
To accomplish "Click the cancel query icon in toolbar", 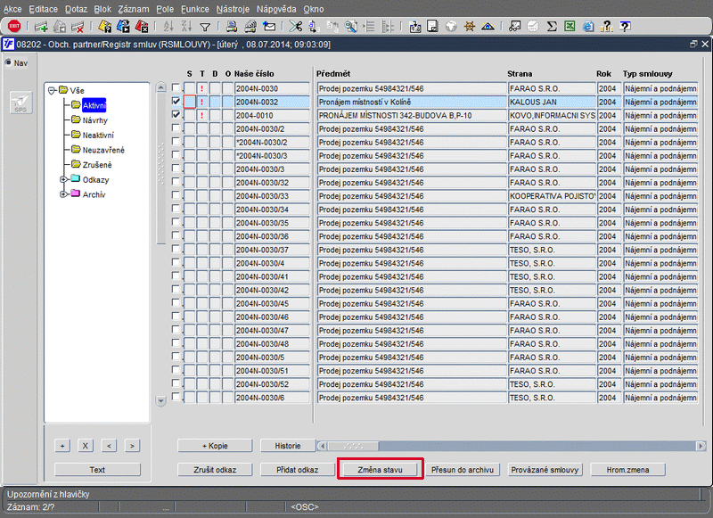I will click(142, 27).
